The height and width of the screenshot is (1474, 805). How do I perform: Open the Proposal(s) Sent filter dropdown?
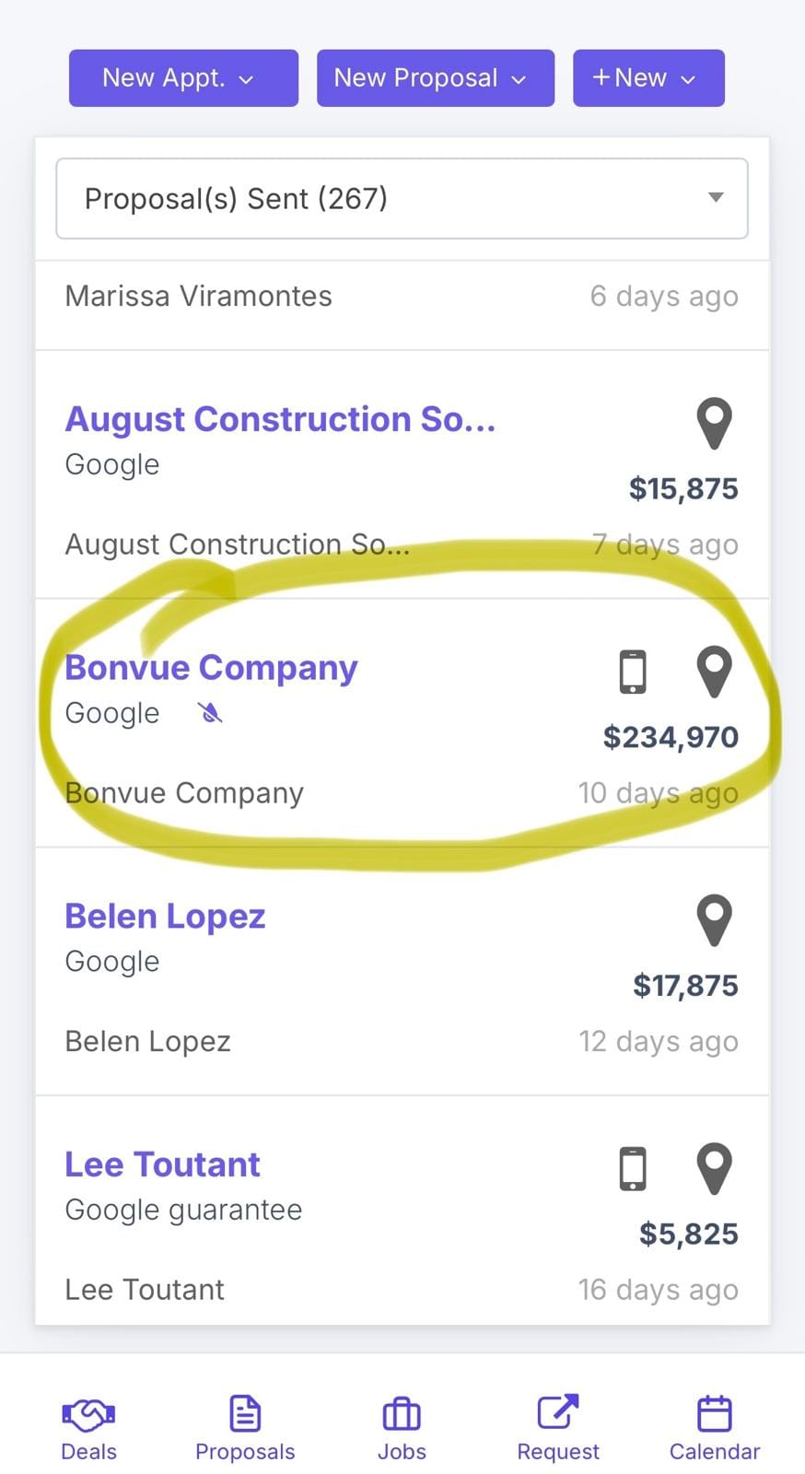(x=402, y=199)
